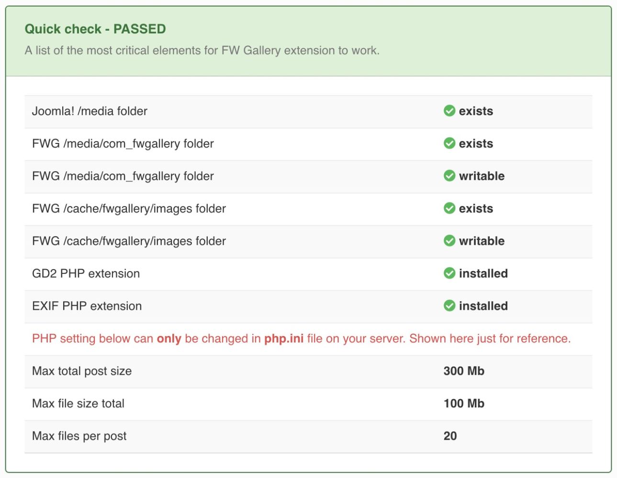
Task: Click the check icon beside first com_fwgallery exists
Action: pos(449,143)
